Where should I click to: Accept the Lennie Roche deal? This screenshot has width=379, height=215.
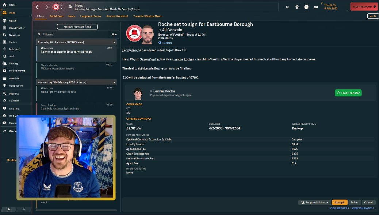click(340, 203)
